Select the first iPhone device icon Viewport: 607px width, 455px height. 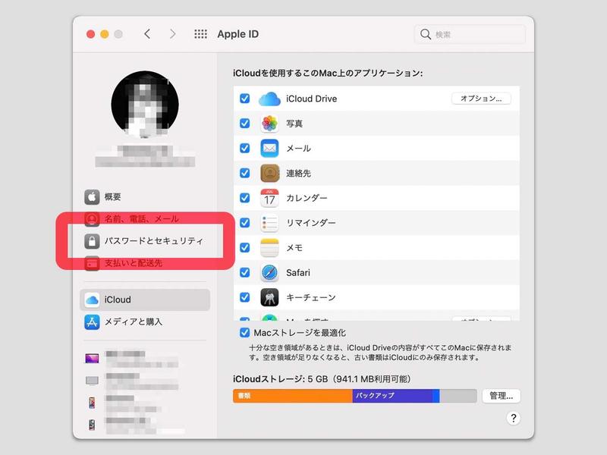(x=92, y=403)
